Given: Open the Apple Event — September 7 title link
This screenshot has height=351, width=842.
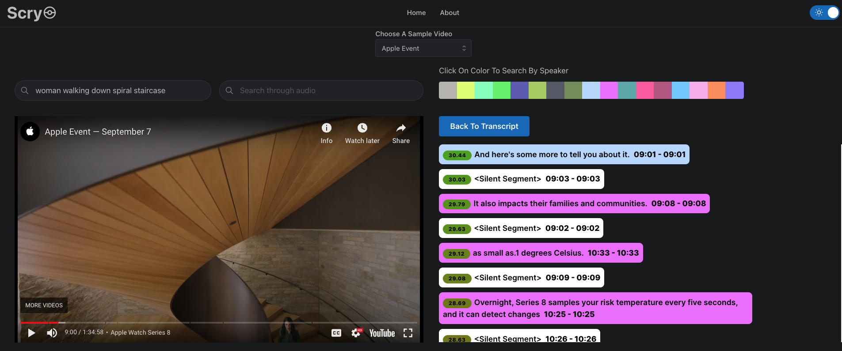Looking at the screenshot, I should coord(98,132).
